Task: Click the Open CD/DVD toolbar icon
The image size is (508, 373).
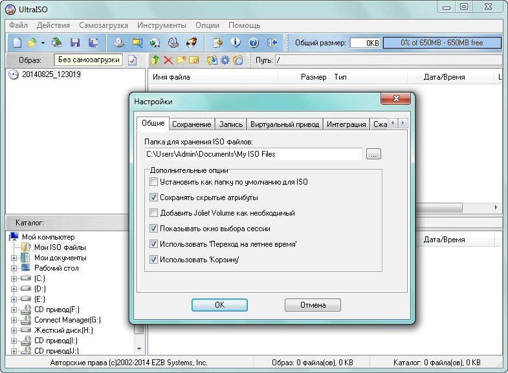Action: pos(57,43)
